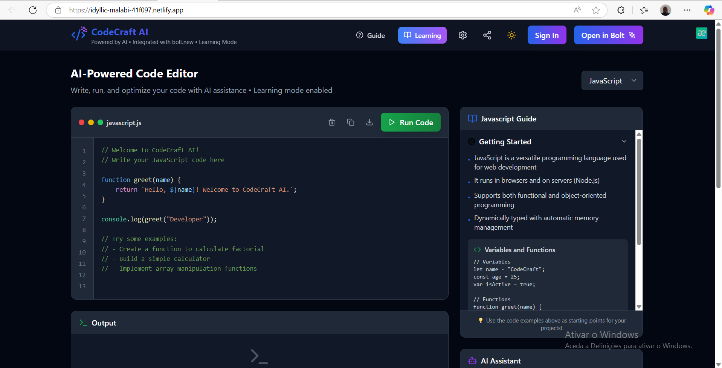Sign in to CodeCraft AI
The image size is (722, 368).
click(547, 35)
